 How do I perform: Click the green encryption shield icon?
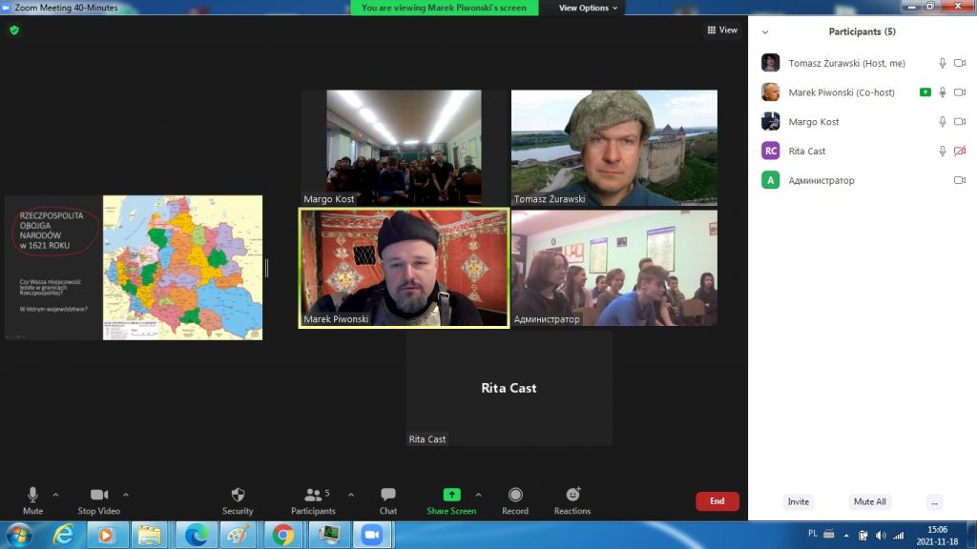pyautogui.click(x=14, y=30)
